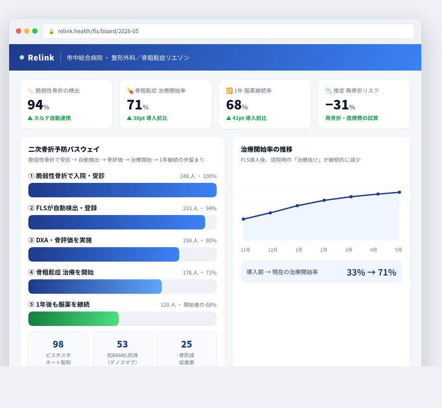Click the repeat icon beside 1年 服薬継続率

pos(230,91)
